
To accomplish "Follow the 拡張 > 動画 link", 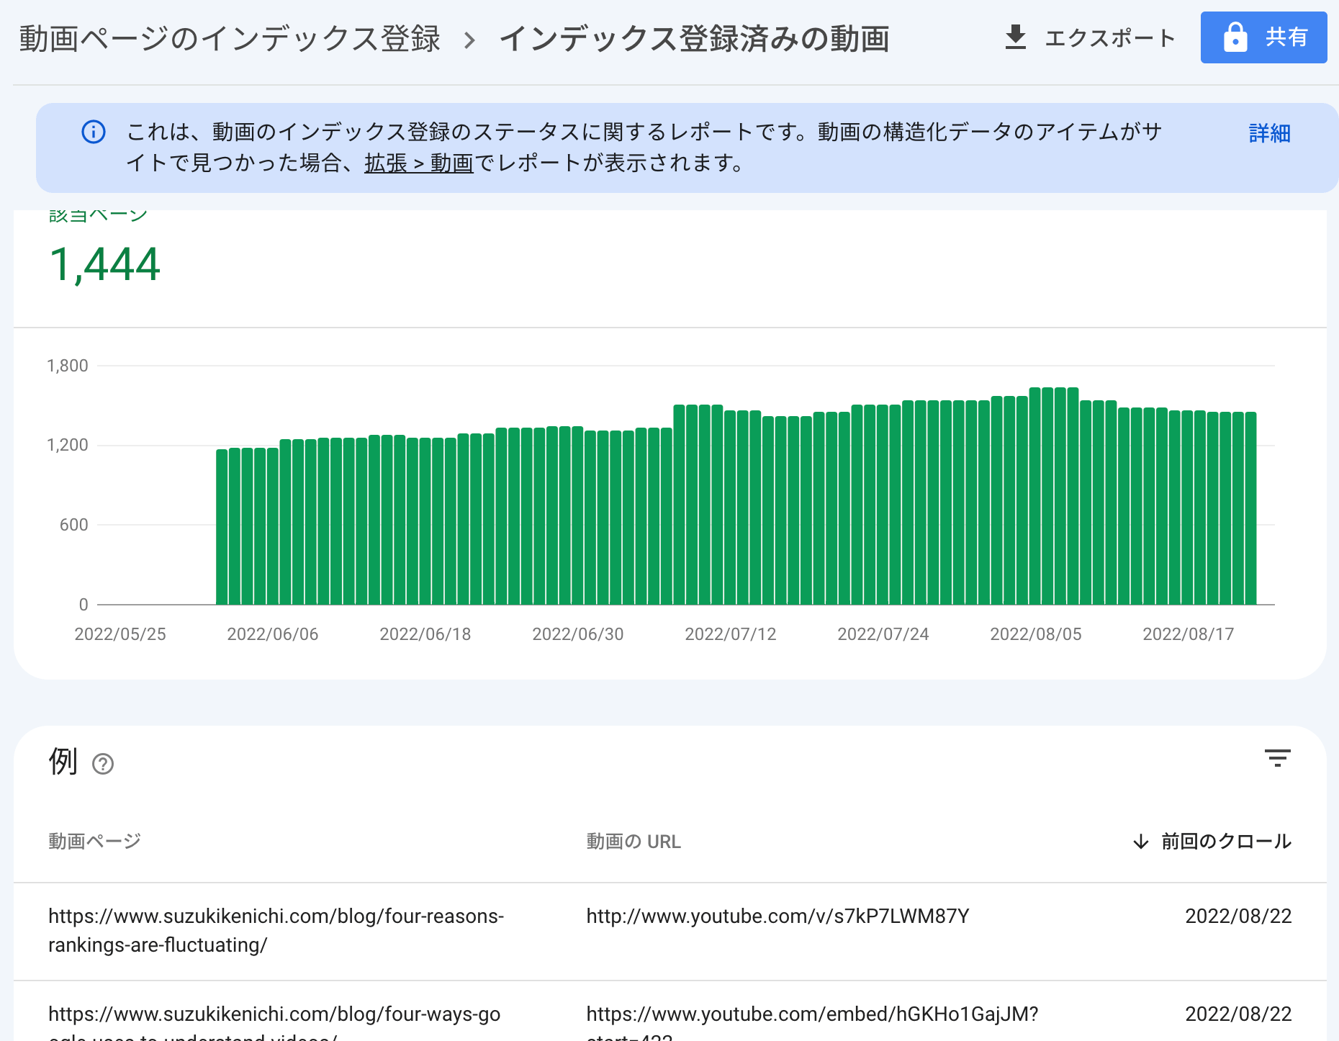I will [x=419, y=163].
